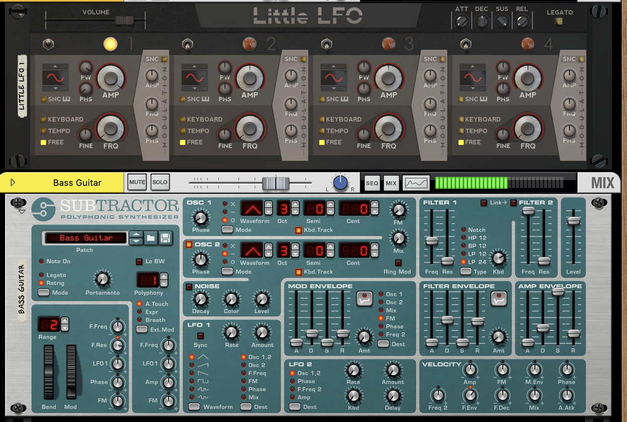627x422 pixels.
Task: Click the Little LFO REL knob
Action: (522, 21)
